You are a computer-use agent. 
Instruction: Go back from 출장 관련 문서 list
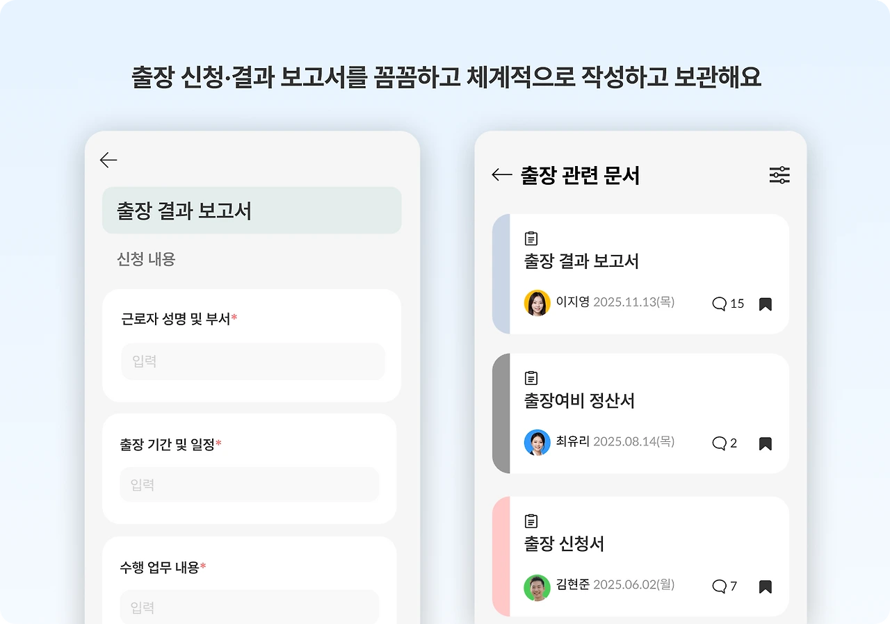click(501, 174)
